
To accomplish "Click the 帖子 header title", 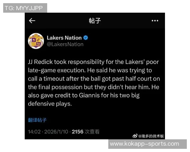I will tap(95, 21).
